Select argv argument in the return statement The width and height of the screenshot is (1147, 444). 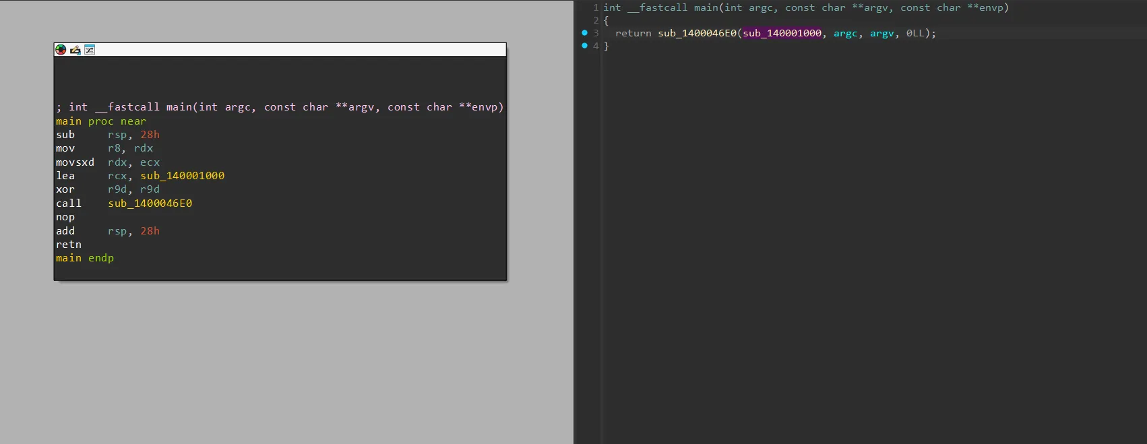(x=881, y=33)
